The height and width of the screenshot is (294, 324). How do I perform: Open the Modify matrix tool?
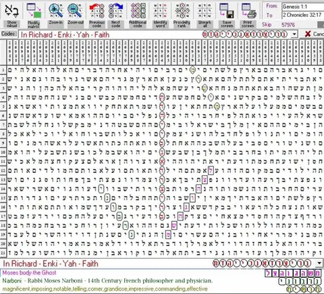[x=34, y=15]
